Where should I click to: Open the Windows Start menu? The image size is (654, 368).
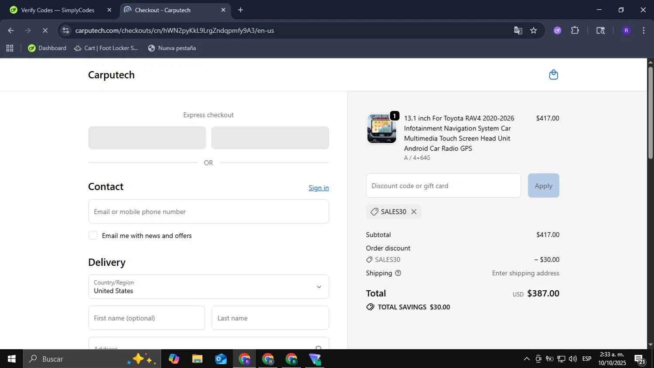11,359
